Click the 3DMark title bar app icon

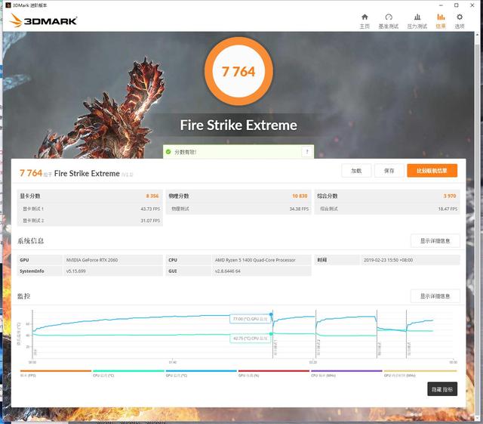(x=8, y=5)
